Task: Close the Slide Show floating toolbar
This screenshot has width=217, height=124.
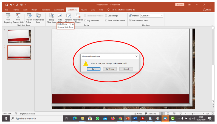Action: (73, 24)
